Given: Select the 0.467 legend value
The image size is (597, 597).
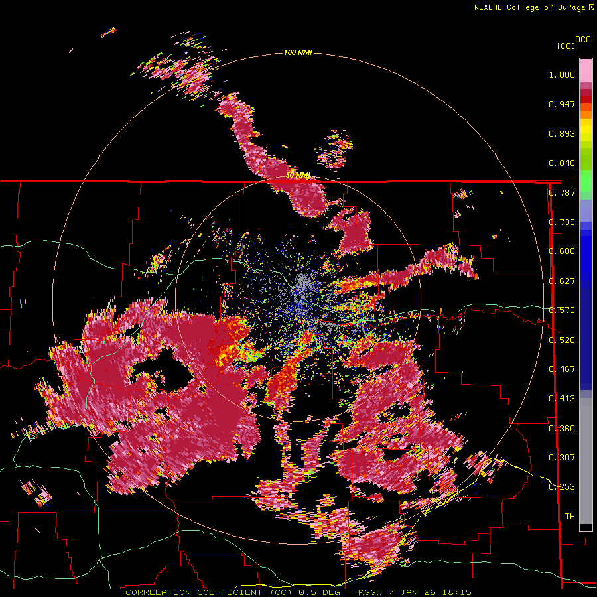Looking at the screenshot, I should tap(562, 369).
